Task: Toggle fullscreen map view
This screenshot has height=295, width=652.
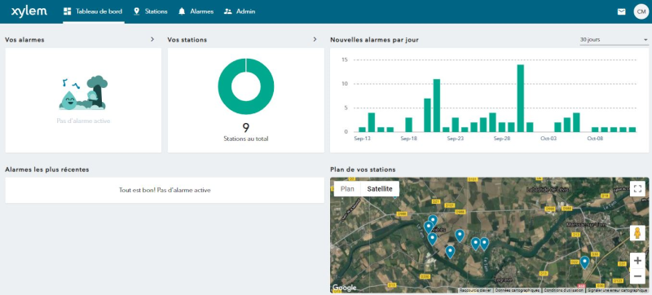Action: point(637,189)
